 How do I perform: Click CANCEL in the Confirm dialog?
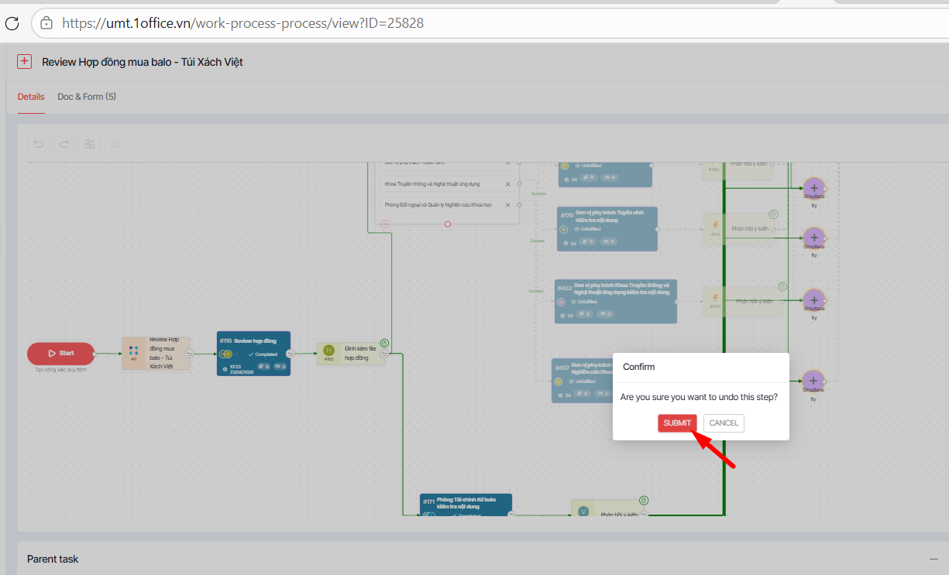[724, 423]
